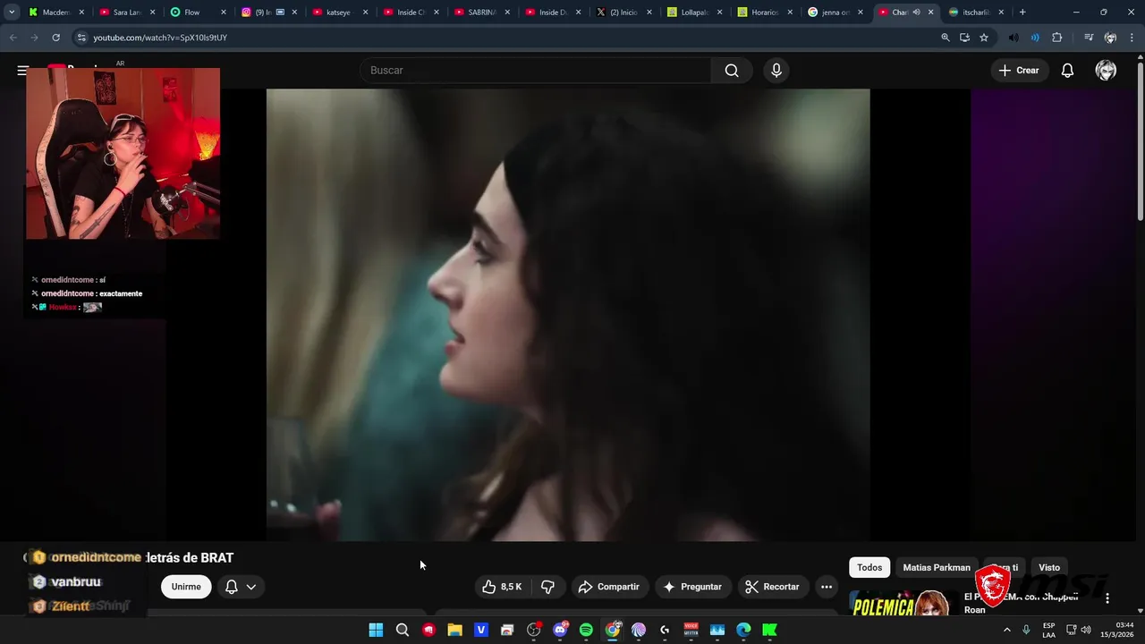This screenshot has height=644, width=1145.
Task: Like the video with 8,5 K likes
Action: coord(502,587)
